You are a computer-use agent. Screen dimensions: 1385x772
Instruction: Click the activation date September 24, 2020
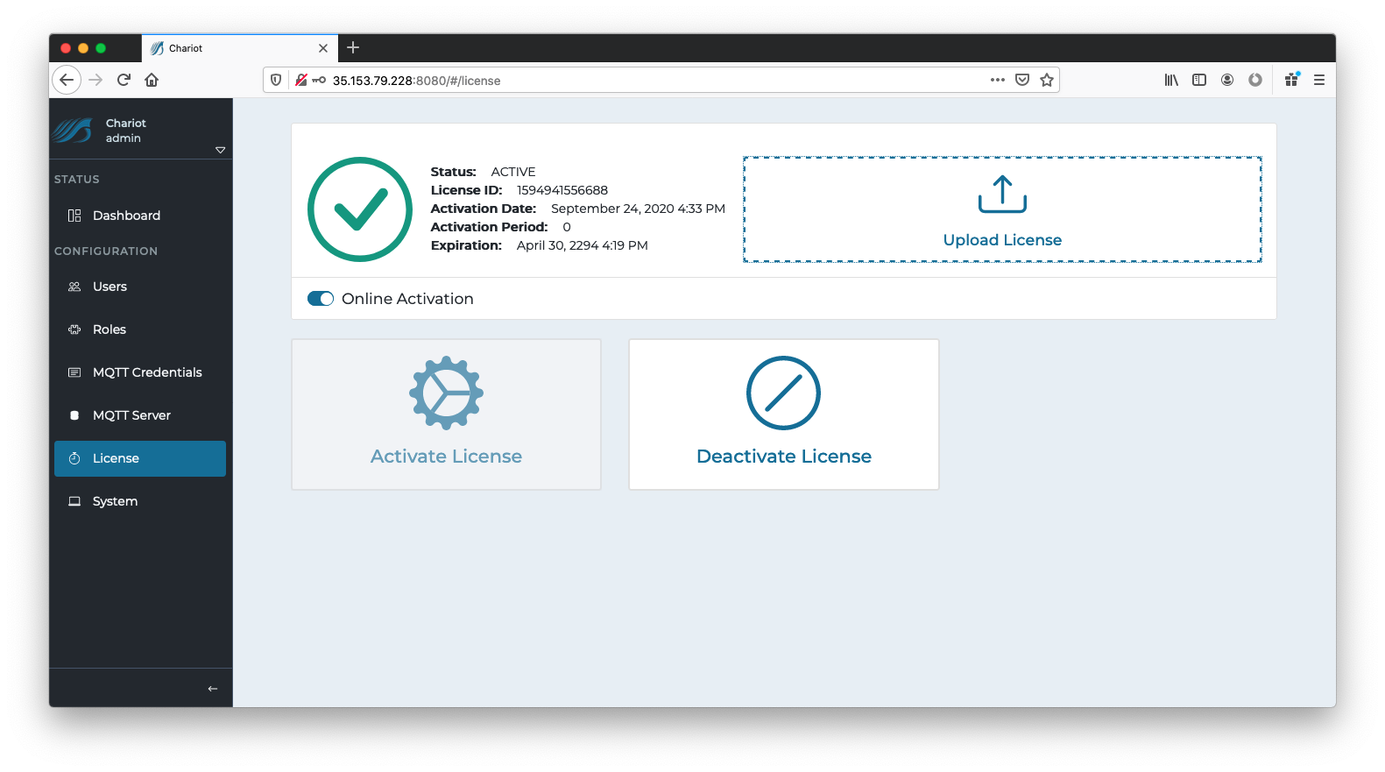tap(638, 209)
